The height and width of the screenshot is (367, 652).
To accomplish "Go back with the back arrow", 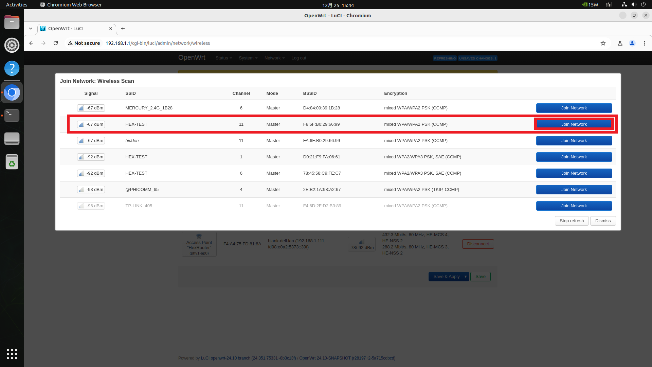I will (31, 43).
